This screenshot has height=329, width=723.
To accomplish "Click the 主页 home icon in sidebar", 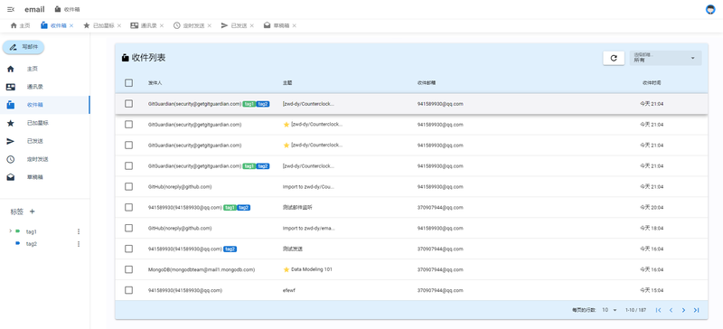I will click(11, 69).
